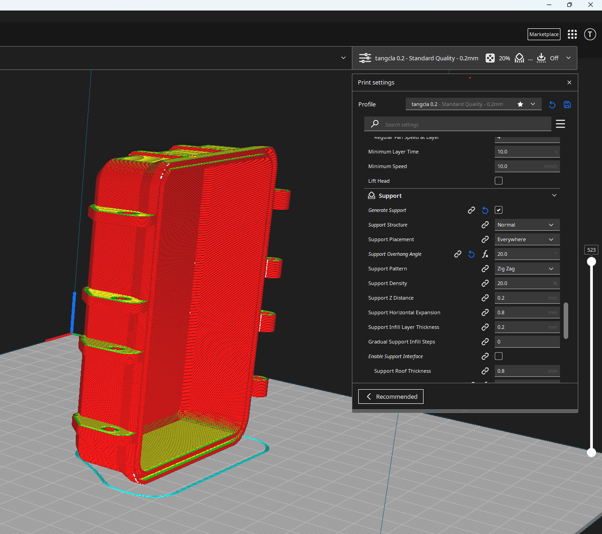
Task: Uncheck the Generate Support checkbox
Action: [x=499, y=210]
